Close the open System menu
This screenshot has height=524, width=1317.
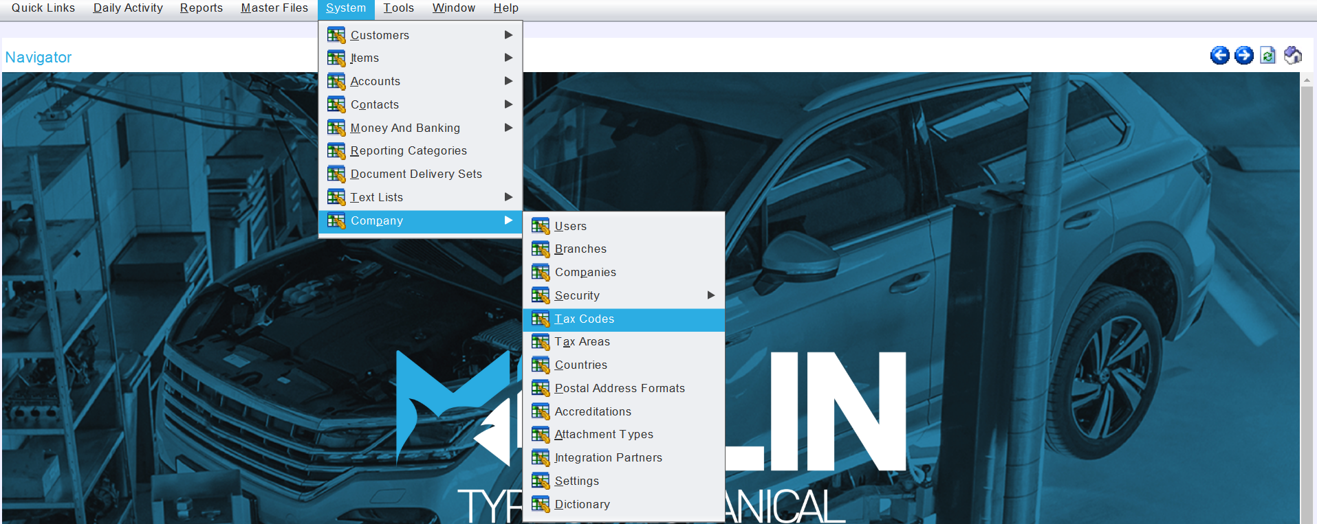346,8
